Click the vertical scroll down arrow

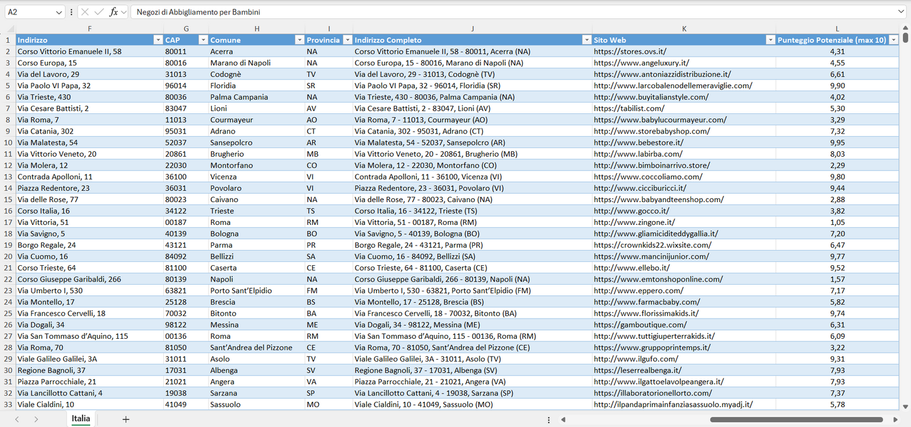pos(905,407)
